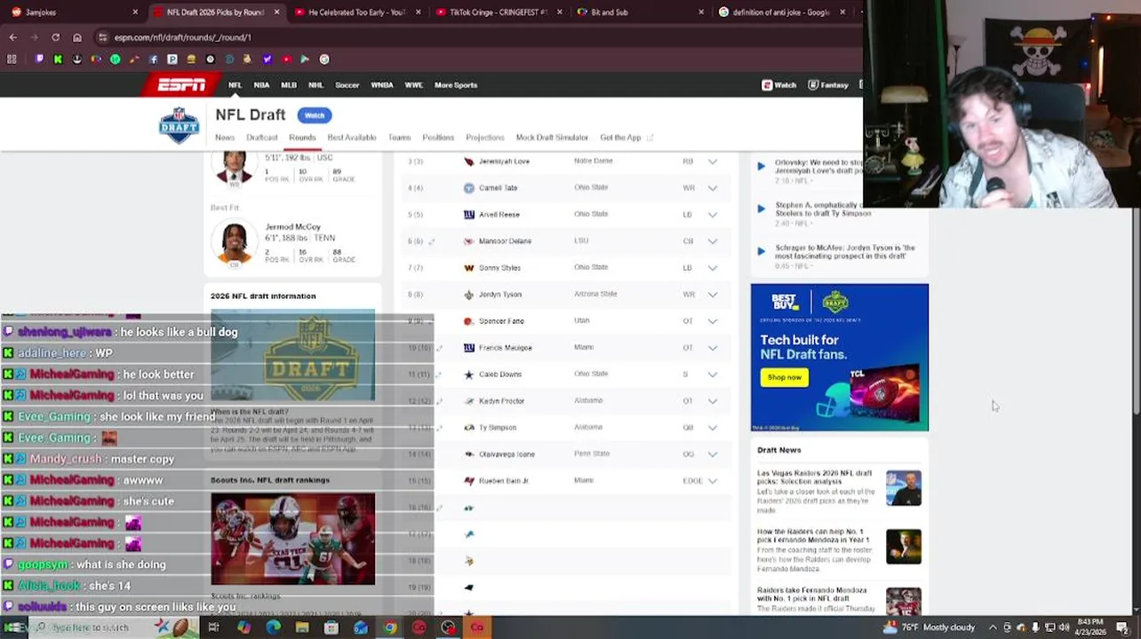
Task: Click the Buccaneers logo beside Rueben Bain Jr.
Action: pyautogui.click(x=469, y=481)
